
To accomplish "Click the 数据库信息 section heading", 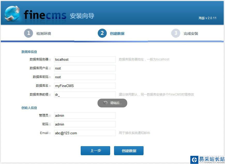I will [x=29, y=52].
